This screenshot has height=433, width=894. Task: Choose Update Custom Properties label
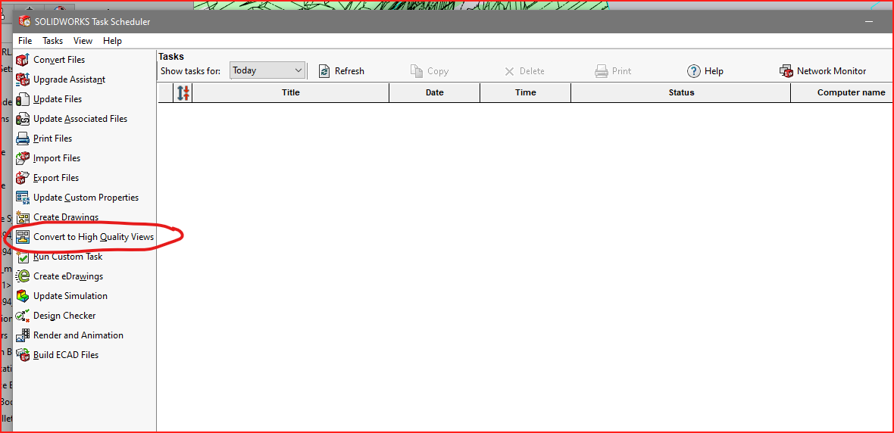pos(86,198)
